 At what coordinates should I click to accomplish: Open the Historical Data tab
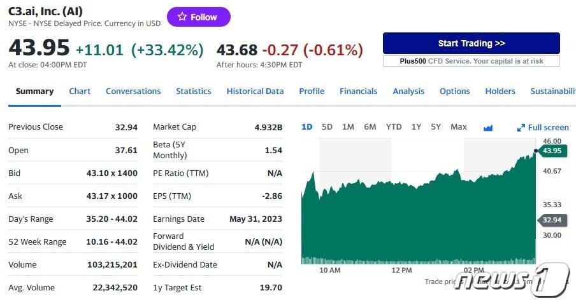(x=255, y=91)
